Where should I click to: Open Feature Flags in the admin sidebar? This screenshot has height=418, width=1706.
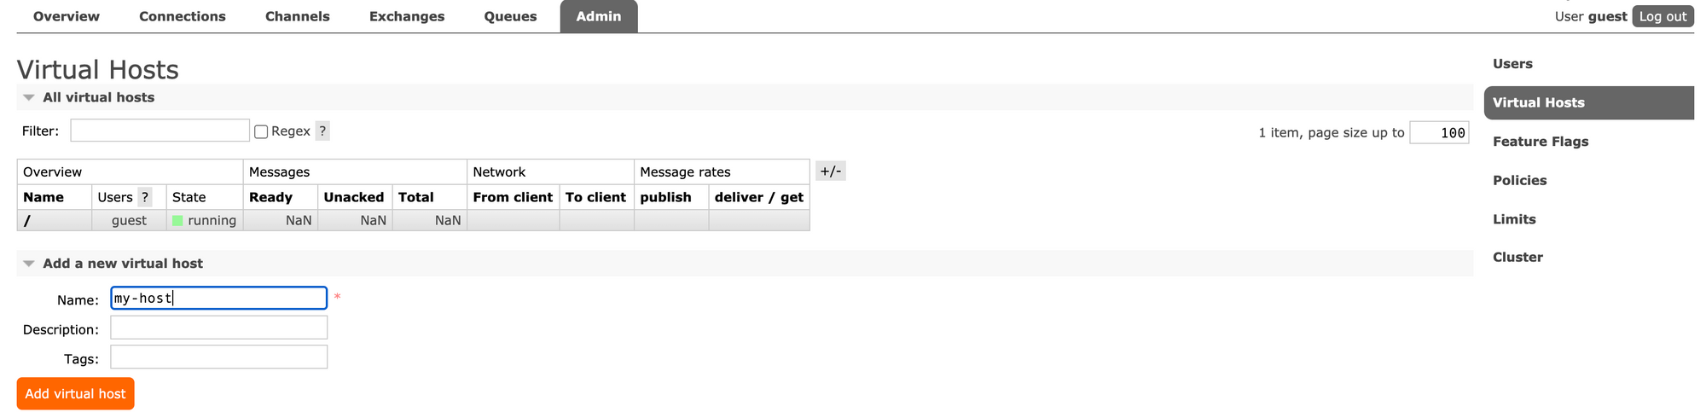pyautogui.click(x=1540, y=142)
